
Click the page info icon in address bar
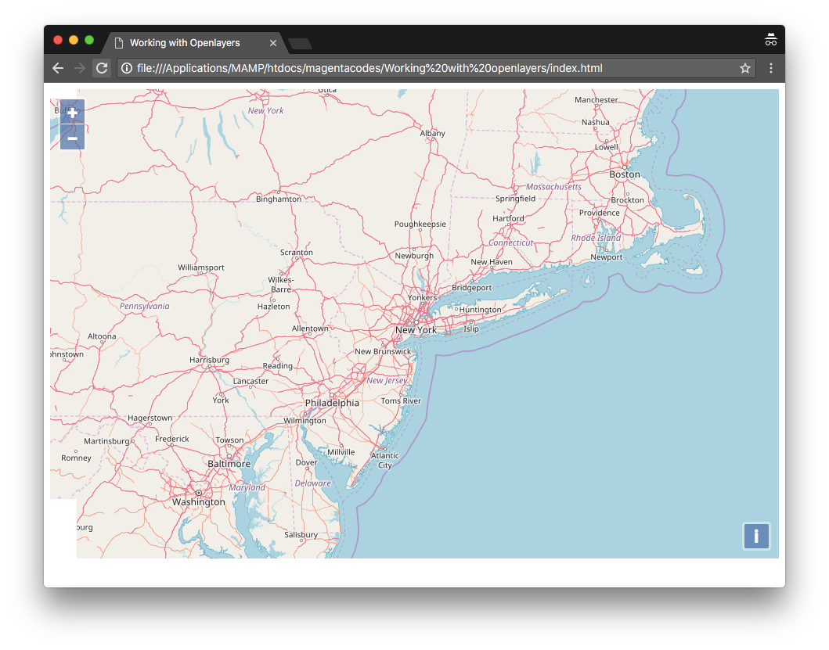tap(127, 68)
